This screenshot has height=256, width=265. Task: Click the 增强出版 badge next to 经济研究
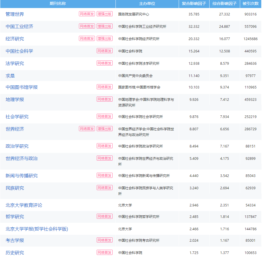(104, 38)
